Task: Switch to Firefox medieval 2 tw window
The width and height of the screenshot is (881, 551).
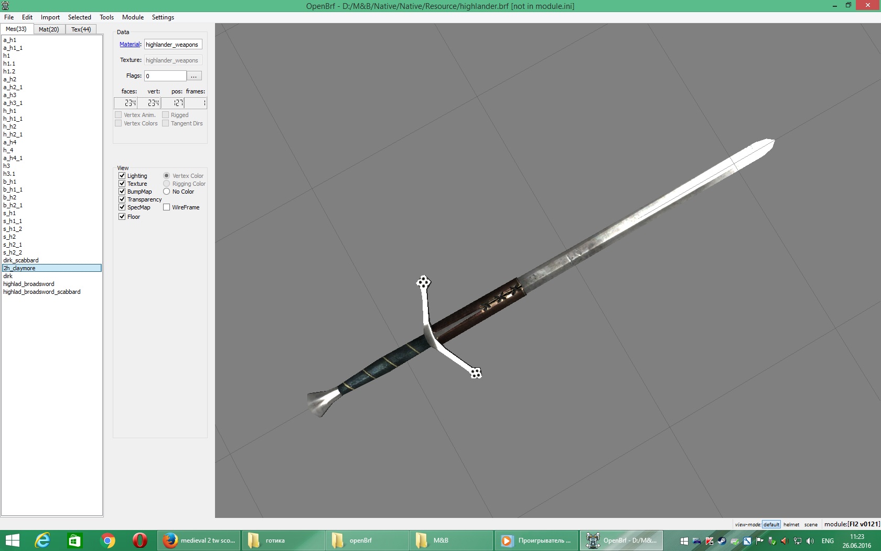Action: coord(199,541)
